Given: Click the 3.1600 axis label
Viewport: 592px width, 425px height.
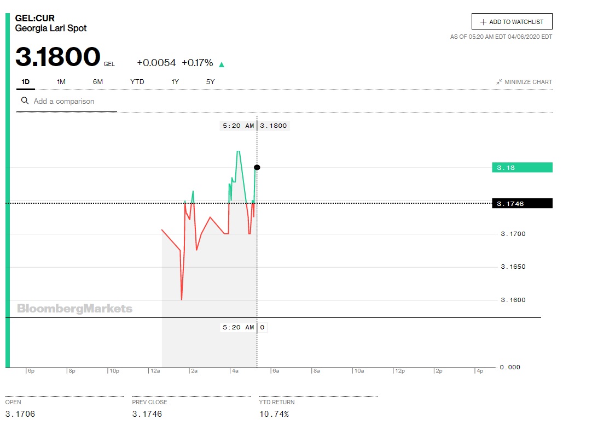Looking at the screenshot, I should [513, 300].
